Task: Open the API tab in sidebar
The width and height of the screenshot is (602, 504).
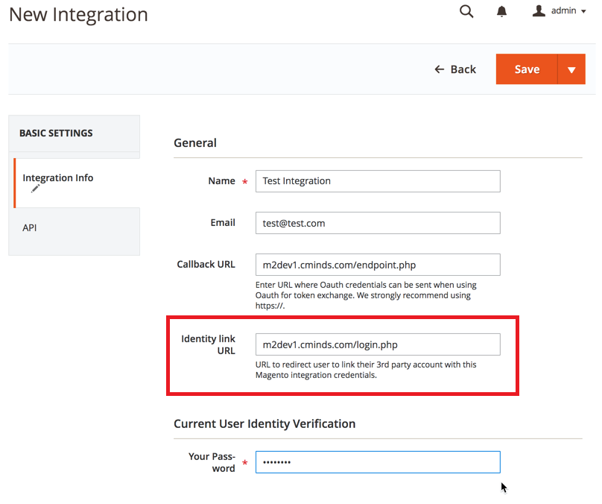Action: click(30, 227)
